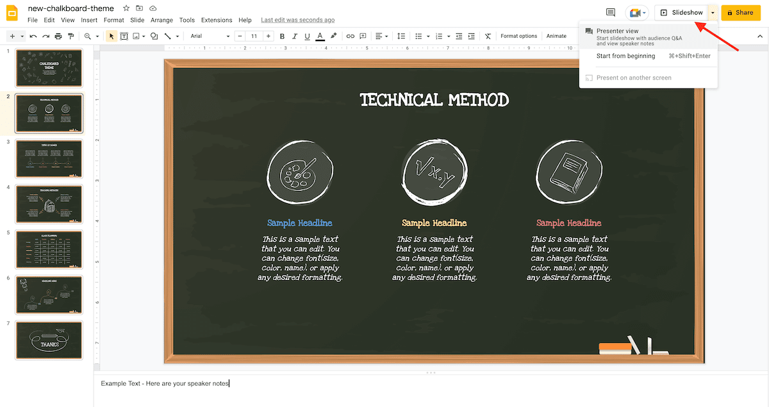Screen dimensions: 769x407
Task: Toggle italic formatting
Action: 294,37
